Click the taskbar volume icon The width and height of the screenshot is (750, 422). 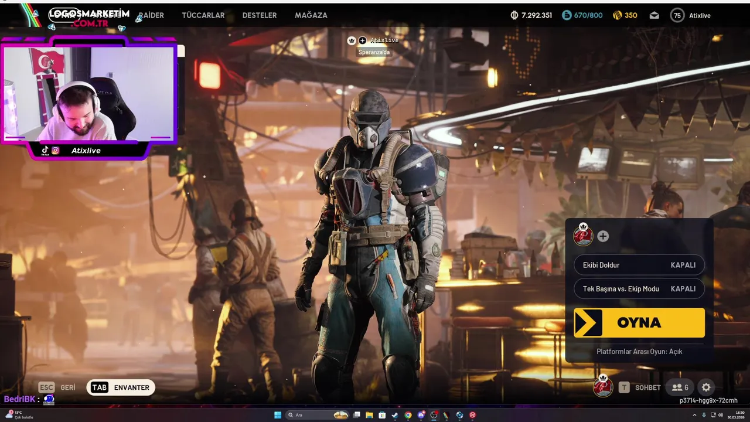pos(720,415)
